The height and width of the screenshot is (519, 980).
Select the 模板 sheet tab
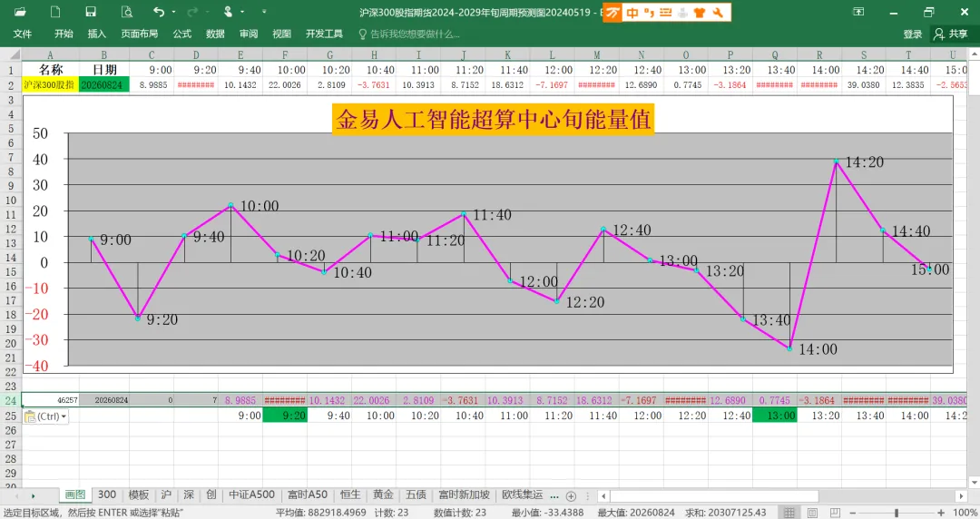coord(139,495)
